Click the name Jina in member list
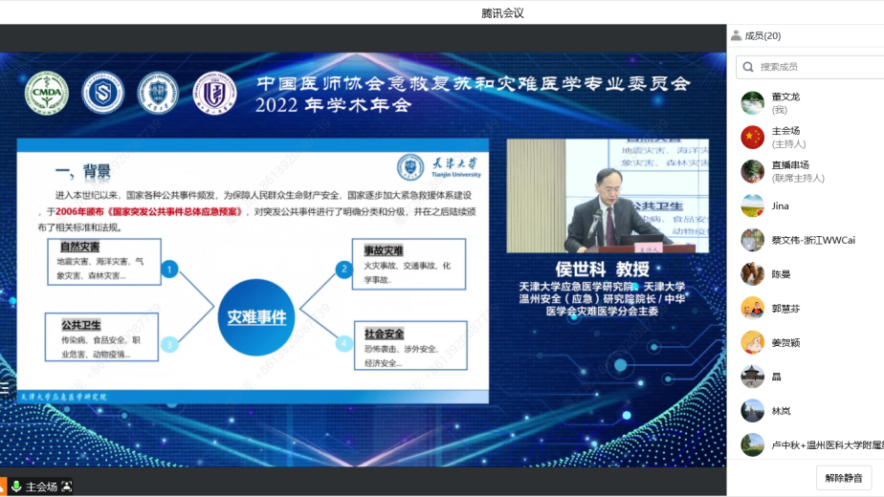 pos(781,205)
